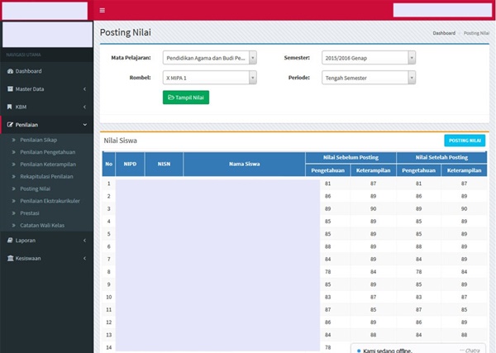Click Keterampilan header under Nilai Setelah Posting
The image size is (496, 353).
click(x=464, y=170)
